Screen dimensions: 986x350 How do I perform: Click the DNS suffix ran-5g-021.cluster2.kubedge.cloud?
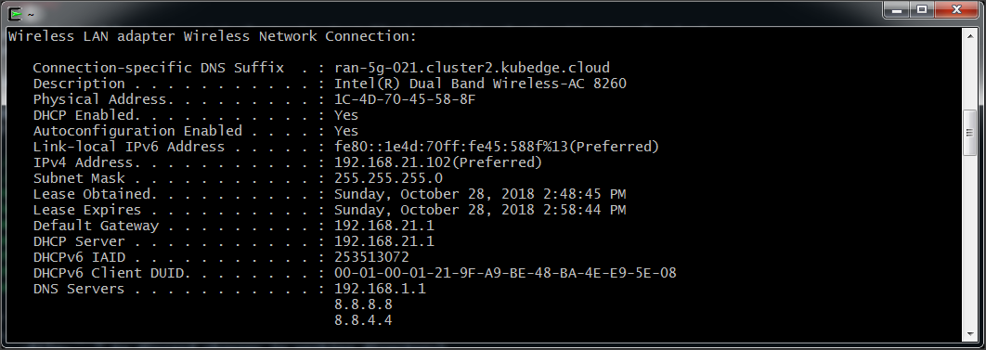473,68
